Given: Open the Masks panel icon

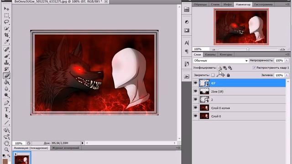Looking at the screenshot, I should tap(187, 31).
